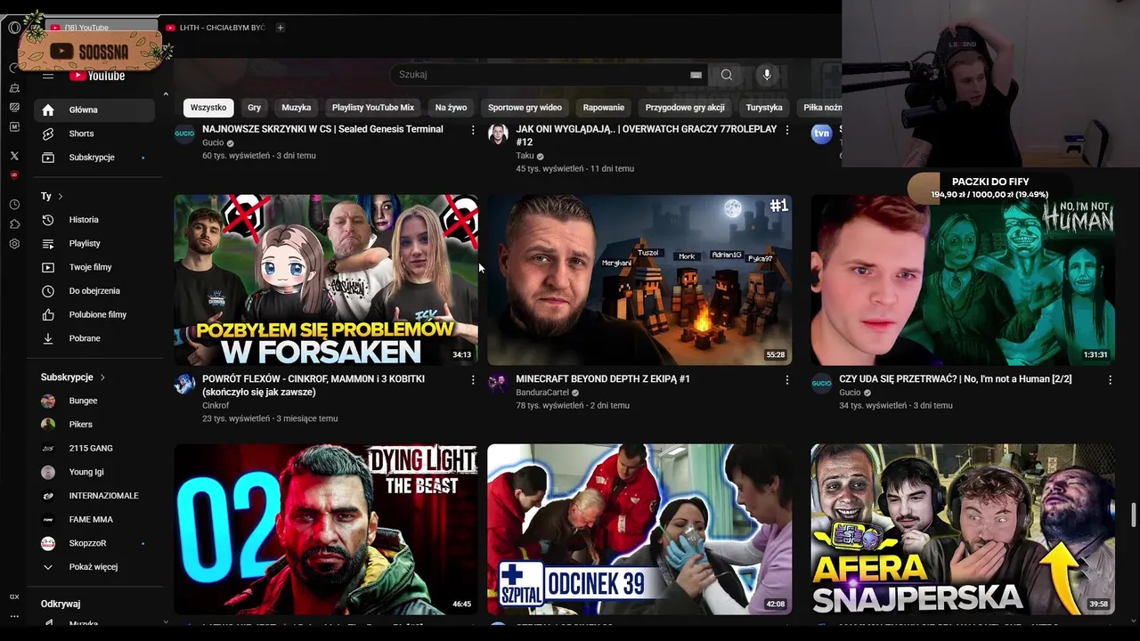
Task: Open Young Igi subscription channel
Action: (94, 472)
